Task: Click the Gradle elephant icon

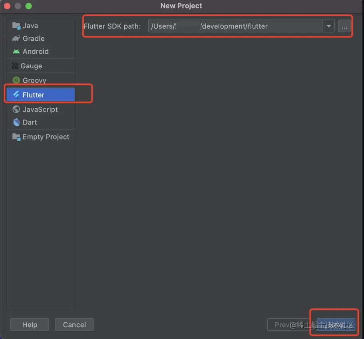Action: 16,38
